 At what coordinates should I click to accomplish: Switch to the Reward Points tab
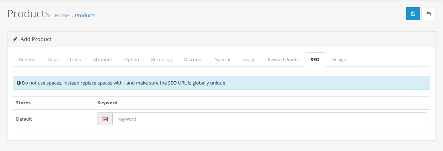pos(283,59)
